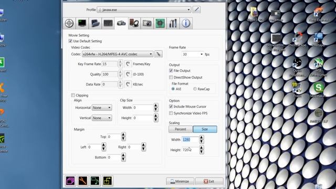The height and width of the screenshot is (189, 336).
Task: Open Fraps desktop shortcut
Action: (x=298, y=90)
